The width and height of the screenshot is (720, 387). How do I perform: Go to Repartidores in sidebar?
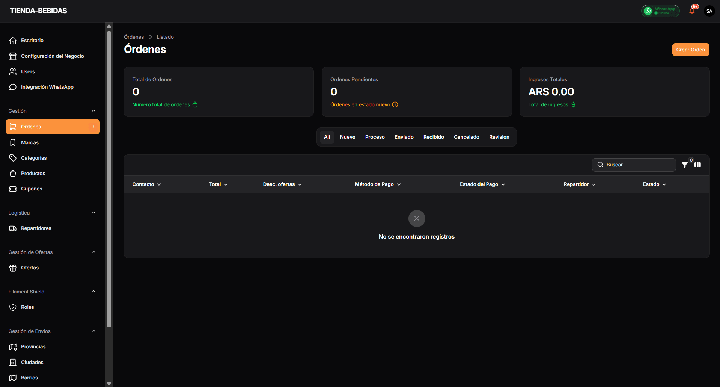tap(36, 228)
